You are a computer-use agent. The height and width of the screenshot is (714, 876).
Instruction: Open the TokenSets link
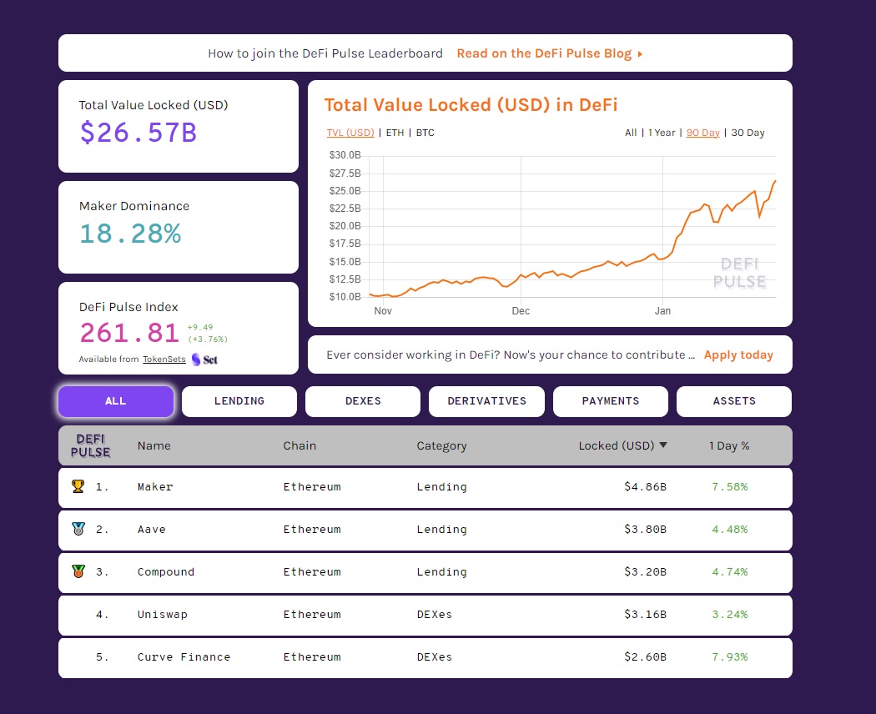coord(164,360)
